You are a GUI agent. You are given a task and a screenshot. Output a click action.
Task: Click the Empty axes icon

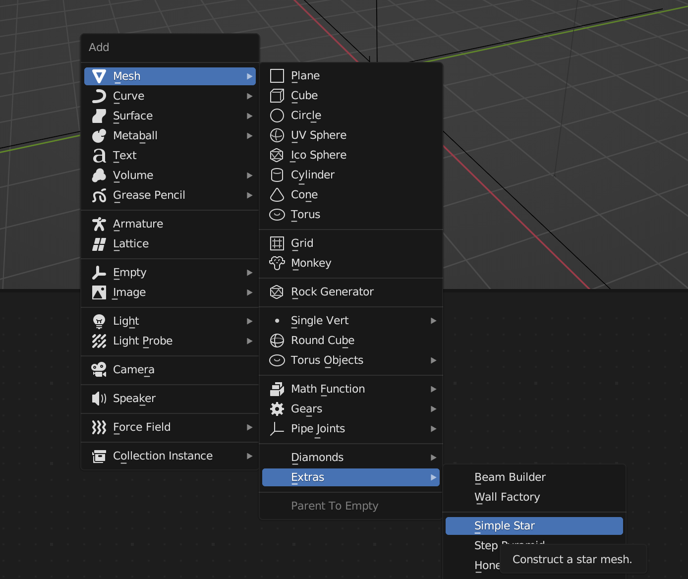(x=99, y=273)
